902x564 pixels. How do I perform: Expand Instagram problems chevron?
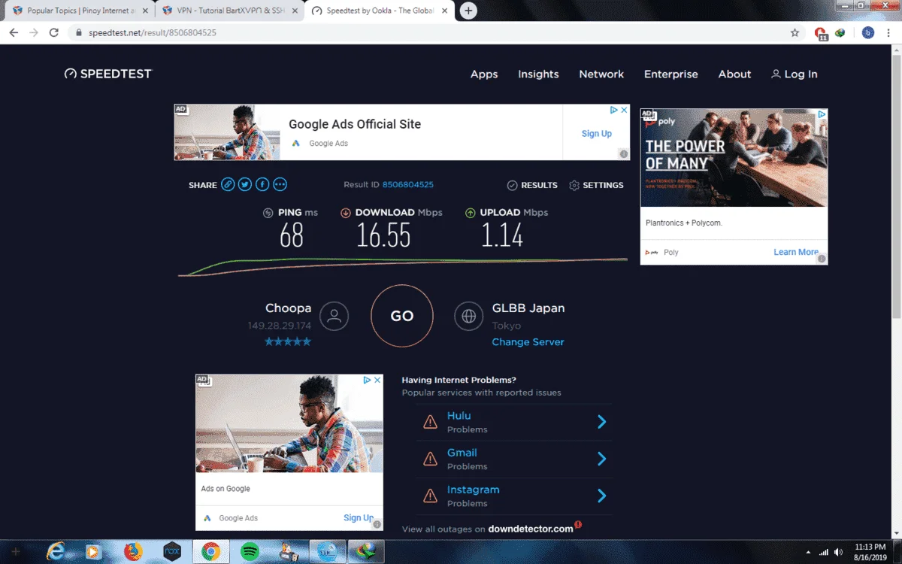[601, 496]
